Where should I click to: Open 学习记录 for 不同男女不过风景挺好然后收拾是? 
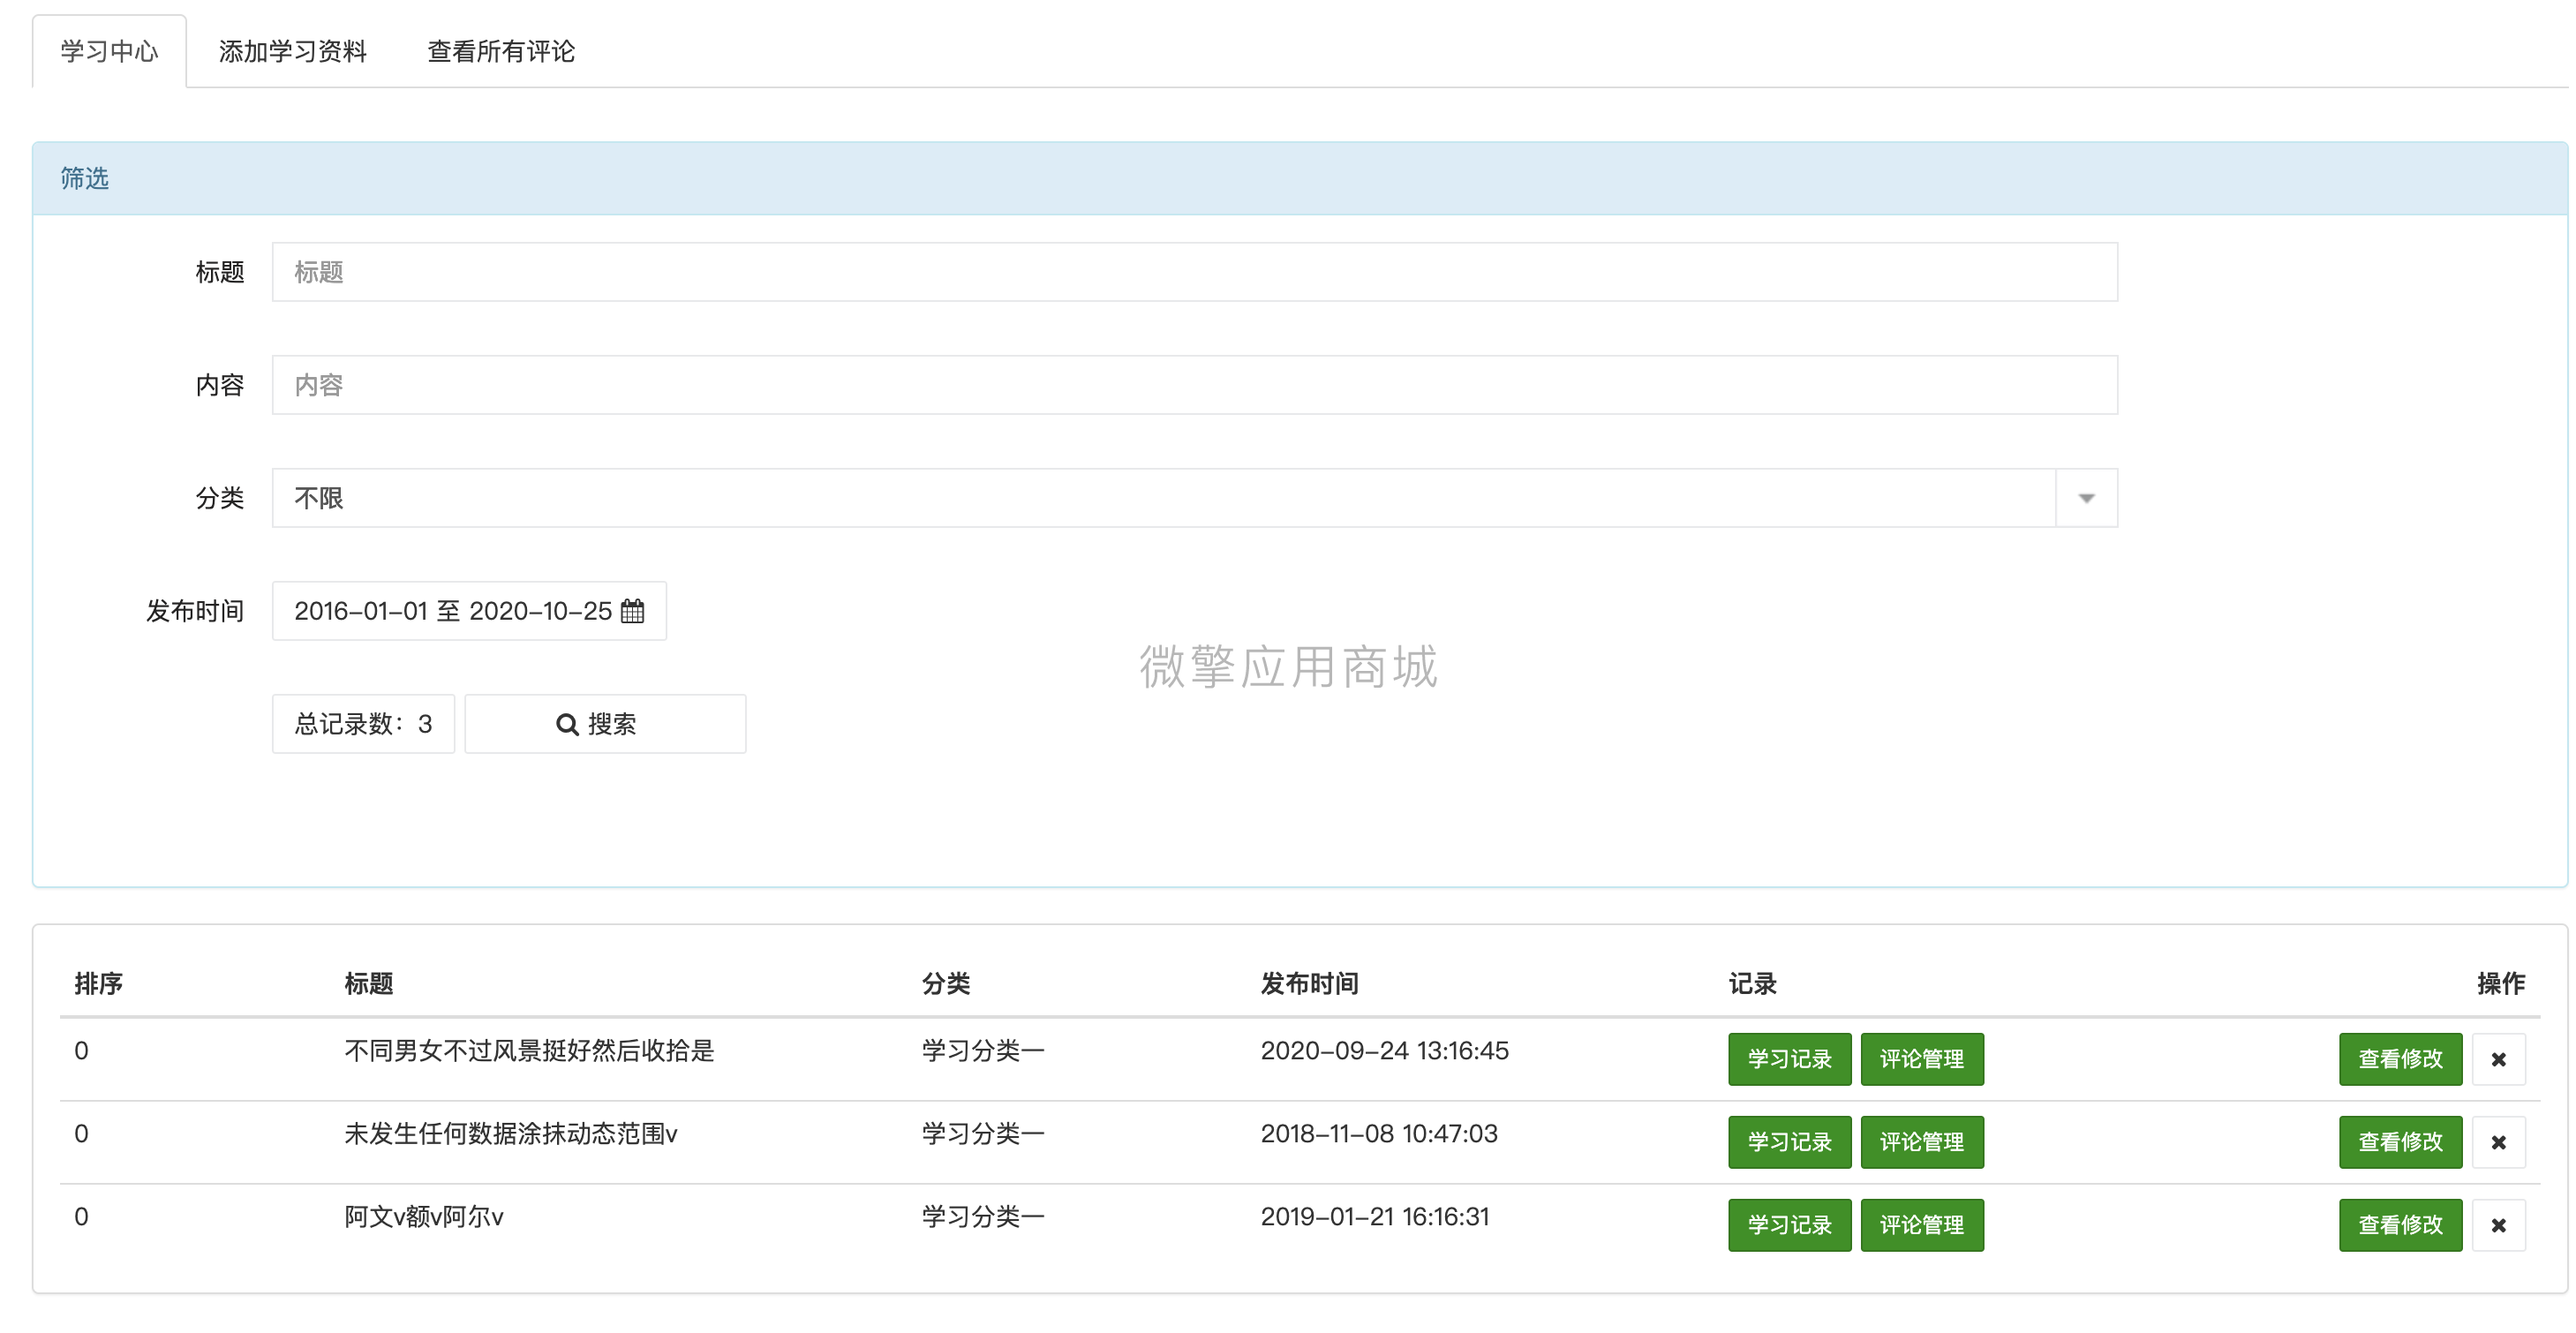pos(1789,1059)
